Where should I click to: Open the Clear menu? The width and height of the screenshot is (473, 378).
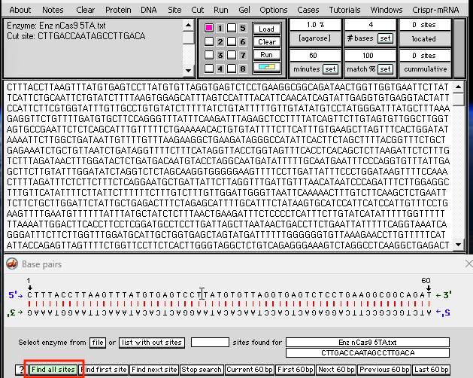pos(86,10)
